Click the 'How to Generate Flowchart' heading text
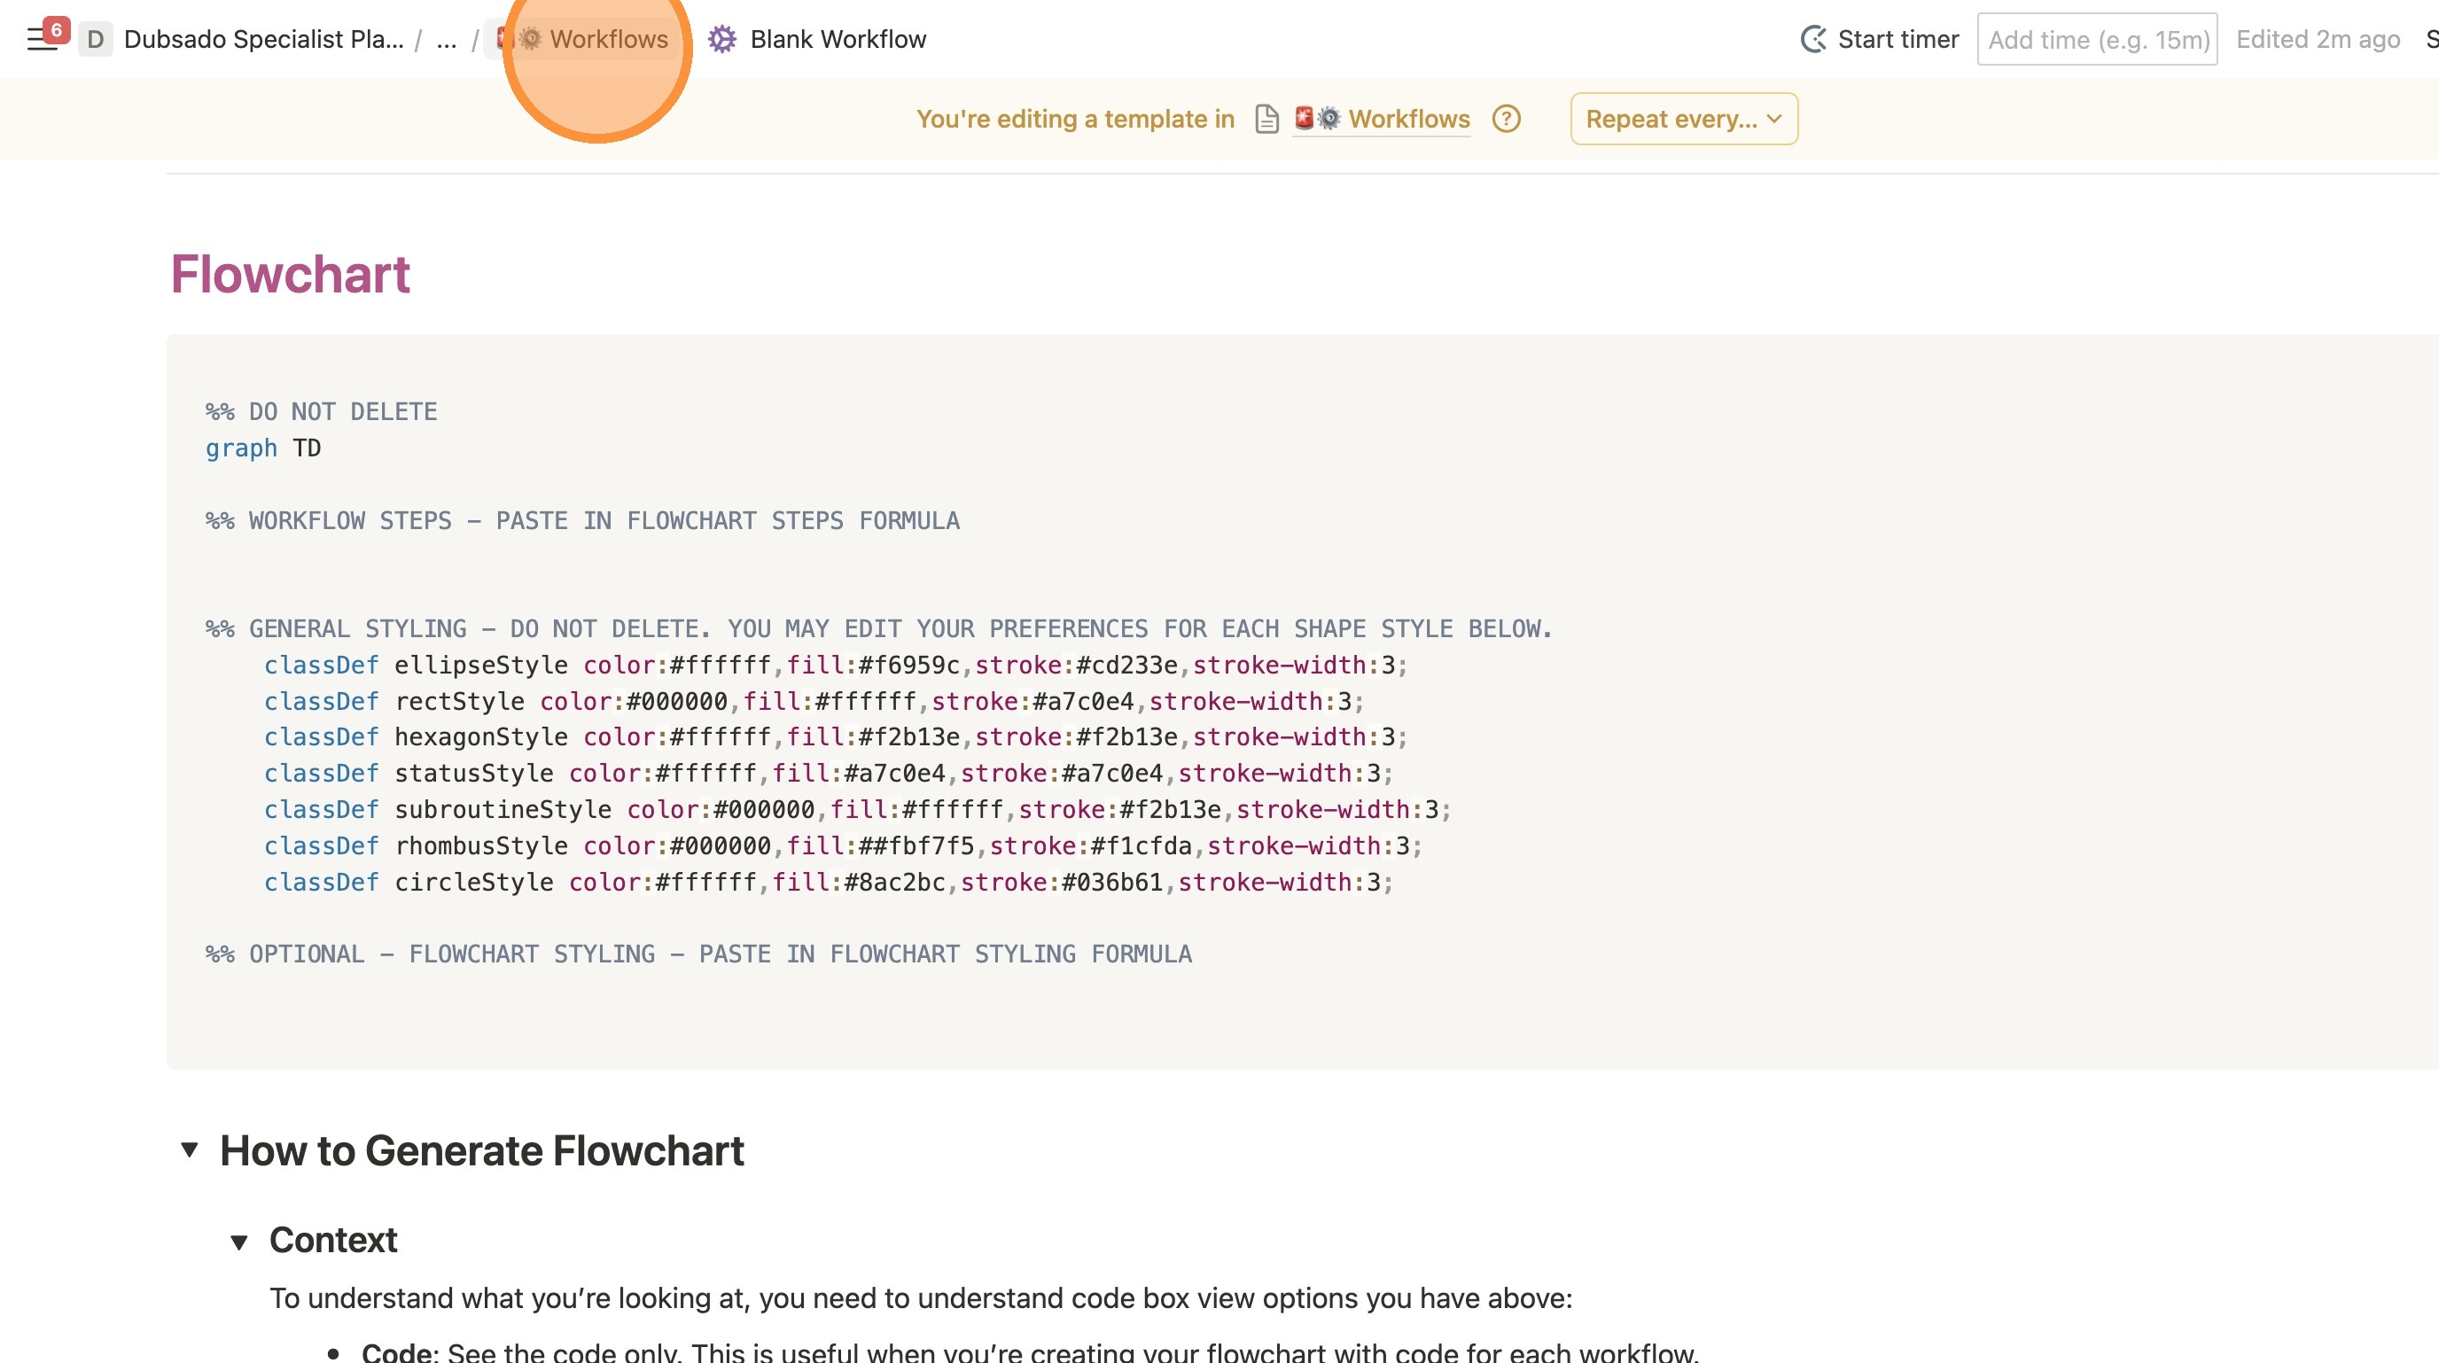The image size is (2439, 1363). [482, 1150]
